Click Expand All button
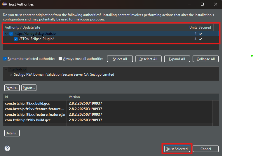This screenshot has width=253, height=156. pos(177,59)
